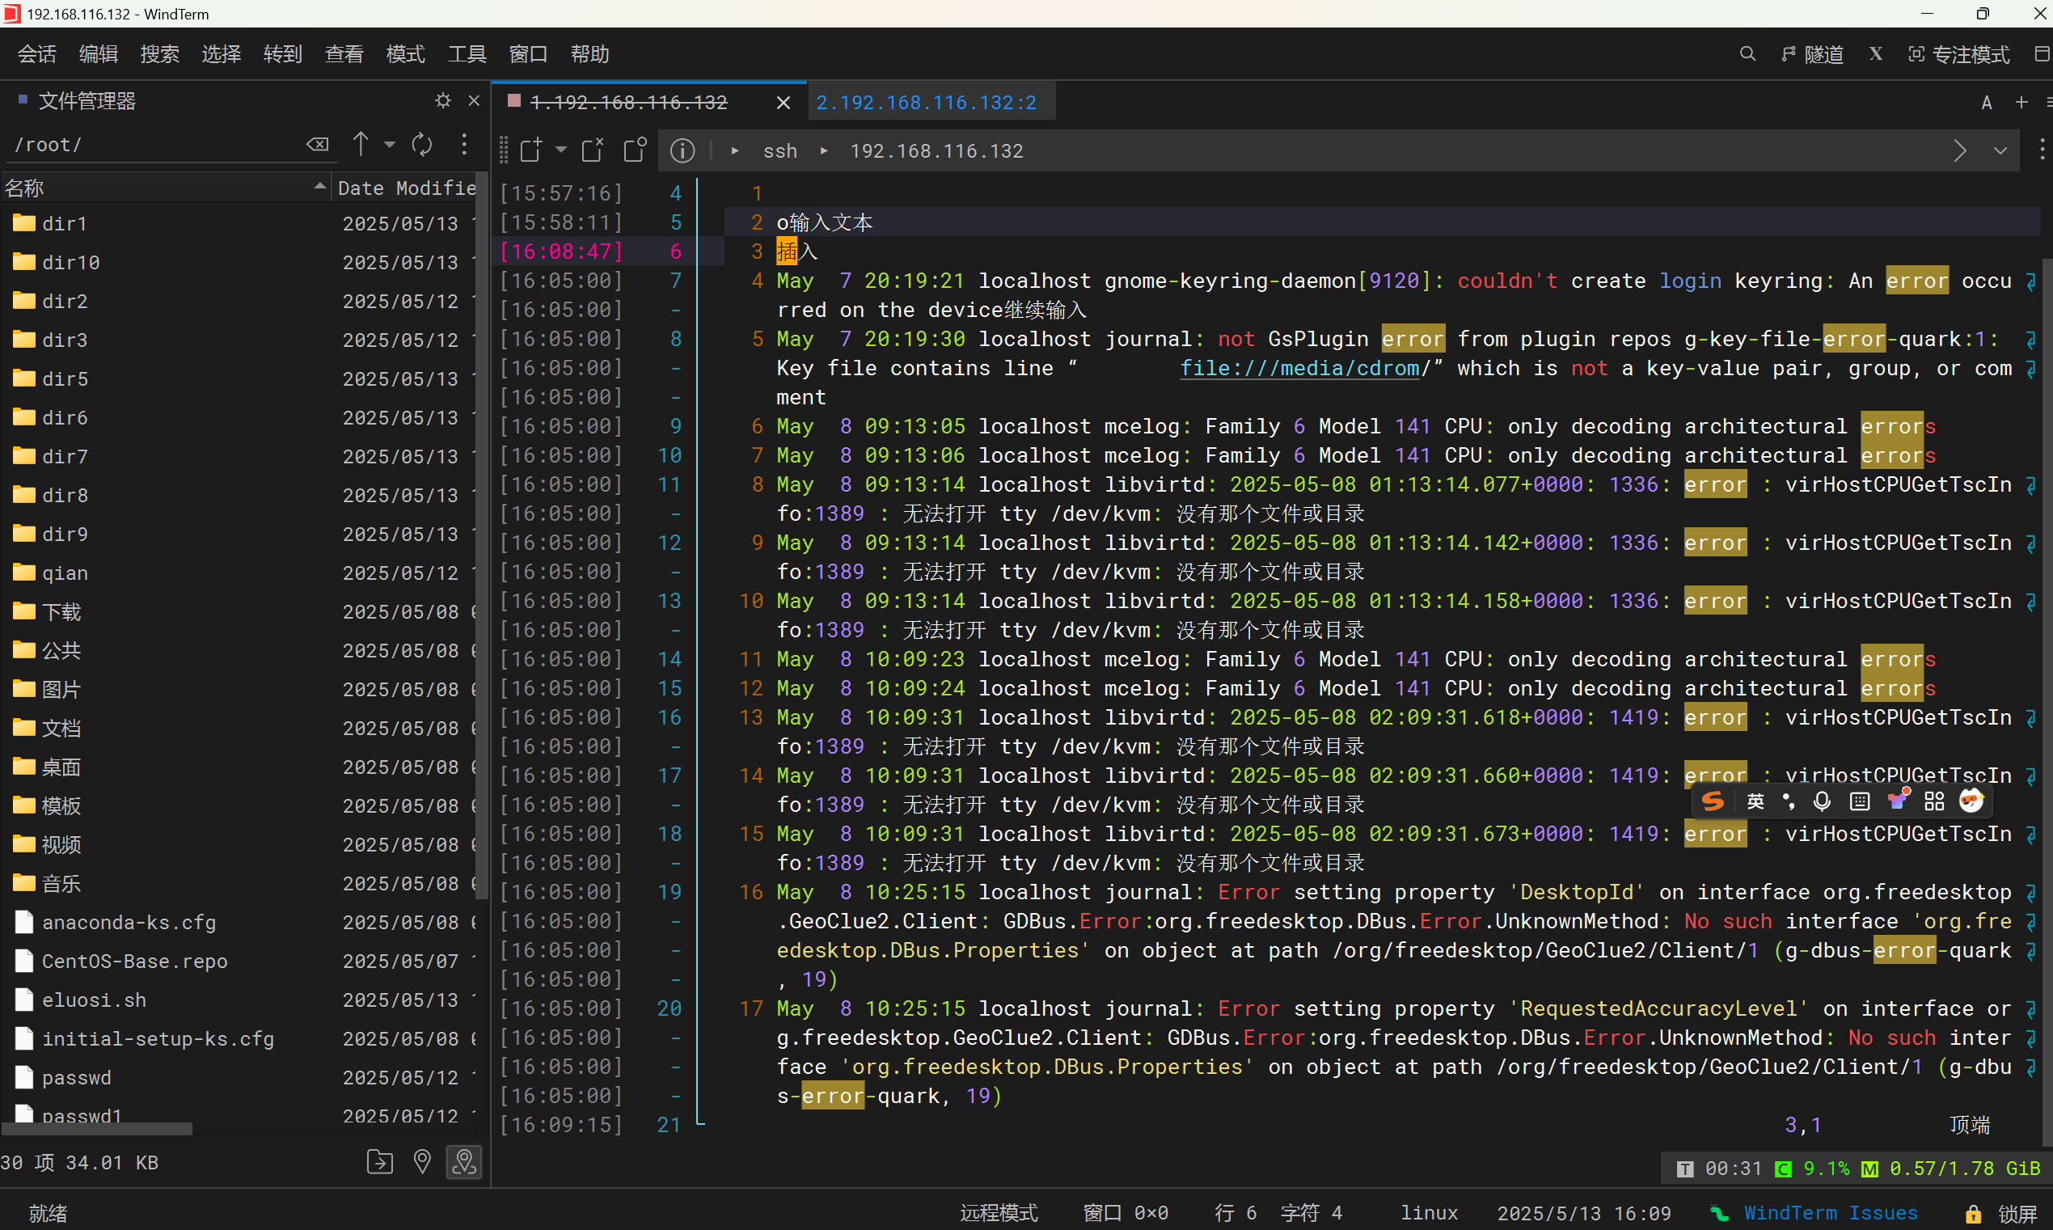Toggle Sogou input language 英 indicator
This screenshot has width=2053, height=1230.
point(1755,801)
